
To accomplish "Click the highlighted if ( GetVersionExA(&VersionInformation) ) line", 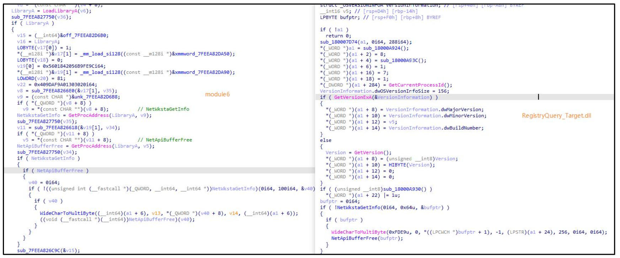I will coord(379,97).
